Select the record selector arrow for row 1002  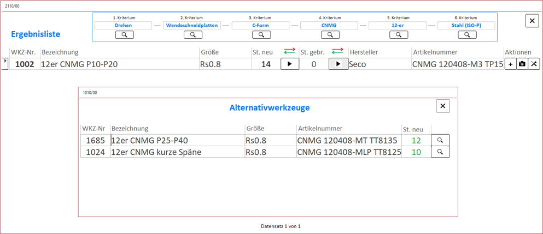coord(5,62)
